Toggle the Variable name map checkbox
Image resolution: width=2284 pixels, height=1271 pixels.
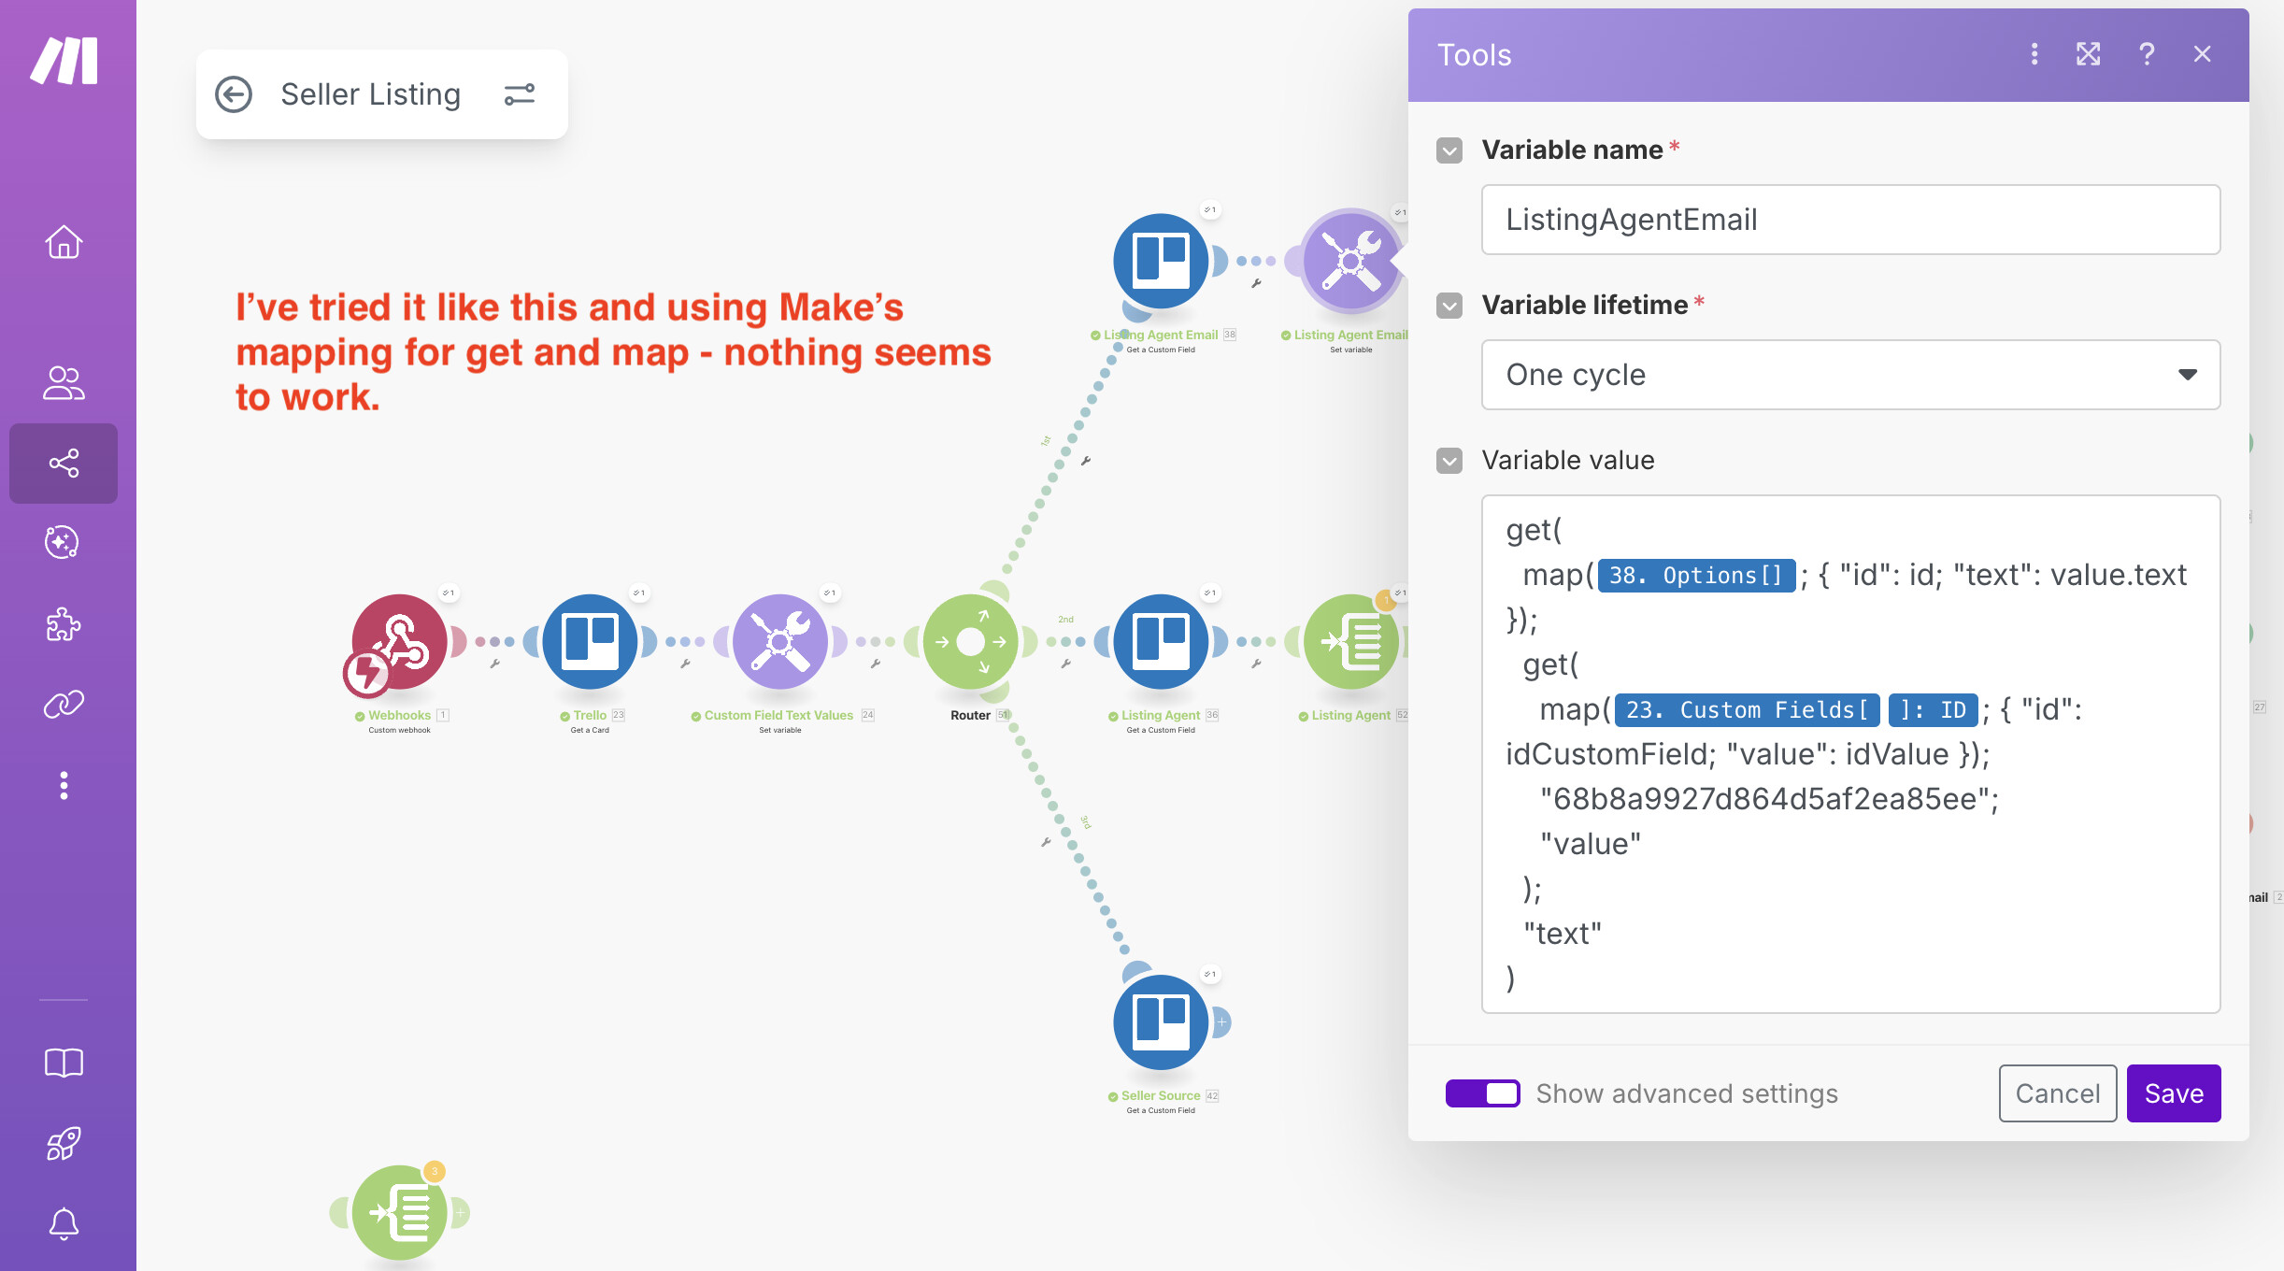(1449, 150)
